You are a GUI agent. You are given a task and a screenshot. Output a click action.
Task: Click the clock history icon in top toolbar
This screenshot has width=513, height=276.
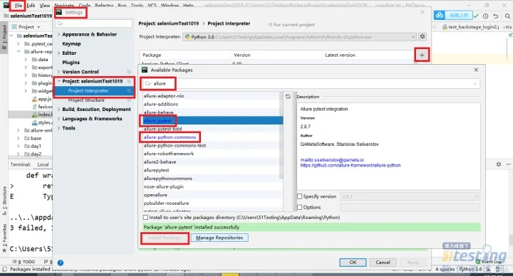coord(485,16)
